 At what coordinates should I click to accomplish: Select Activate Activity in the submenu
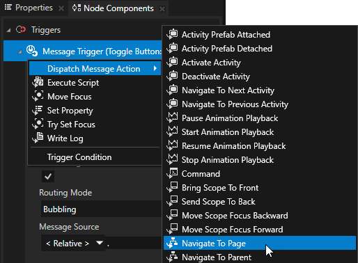coord(260,62)
